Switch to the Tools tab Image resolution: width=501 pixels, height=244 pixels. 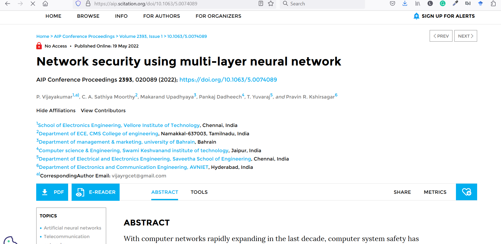point(199,192)
